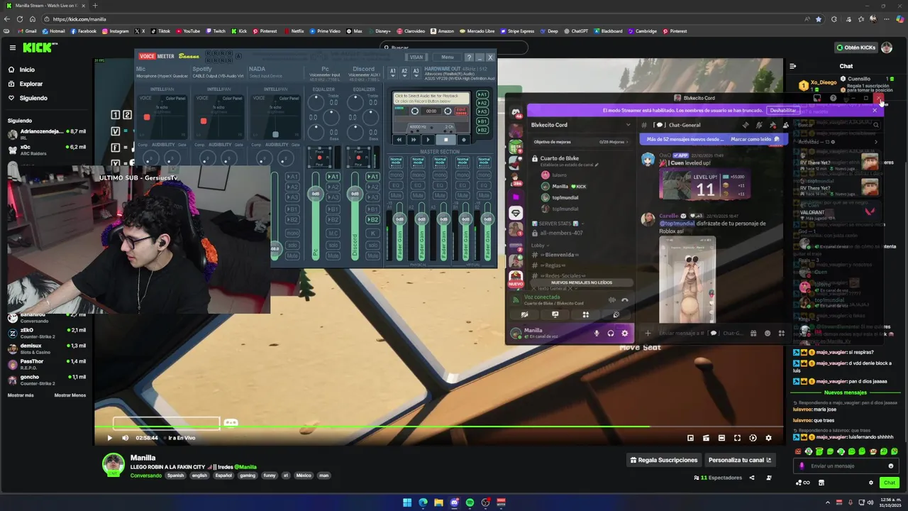Collapse the Lobby category in Discord
Viewport: 908px width, 511px height.
[x=539, y=245]
